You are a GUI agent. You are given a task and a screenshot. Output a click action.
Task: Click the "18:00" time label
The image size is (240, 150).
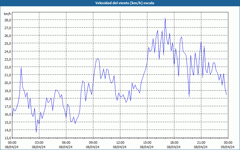[x=174, y=143]
